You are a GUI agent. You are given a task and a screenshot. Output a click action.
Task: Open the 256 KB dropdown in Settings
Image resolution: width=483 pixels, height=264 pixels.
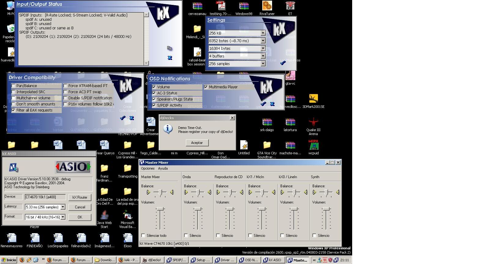pos(263,33)
